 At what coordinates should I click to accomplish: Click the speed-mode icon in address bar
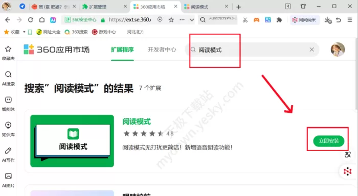click(x=160, y=19)
